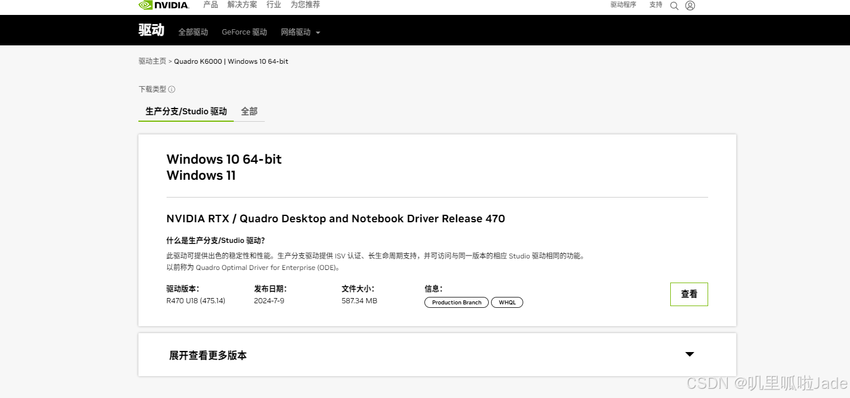
Task: Open the 产品 menu
Action: pos(211,5)
